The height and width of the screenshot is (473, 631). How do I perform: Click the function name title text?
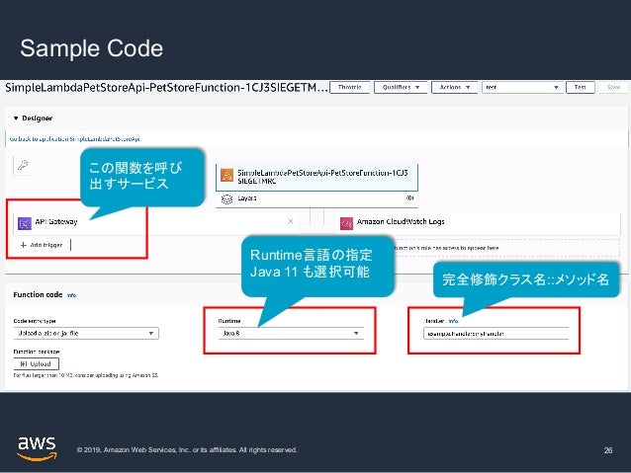pos(166,88)
